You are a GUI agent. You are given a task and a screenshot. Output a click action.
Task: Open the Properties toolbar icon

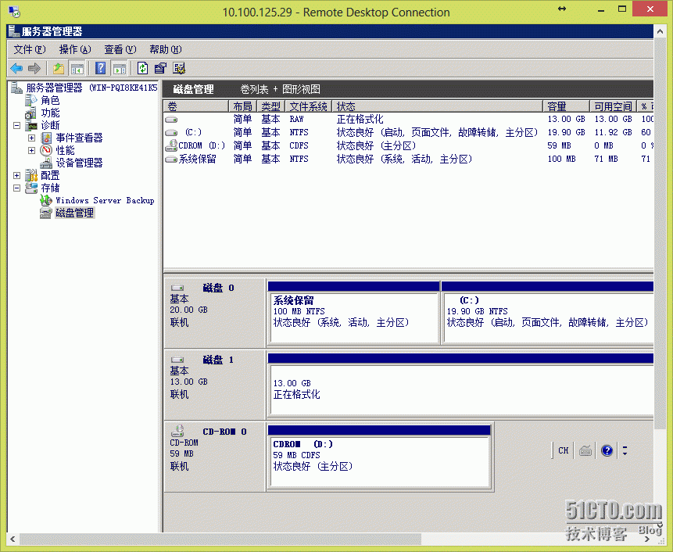[160, 68]
